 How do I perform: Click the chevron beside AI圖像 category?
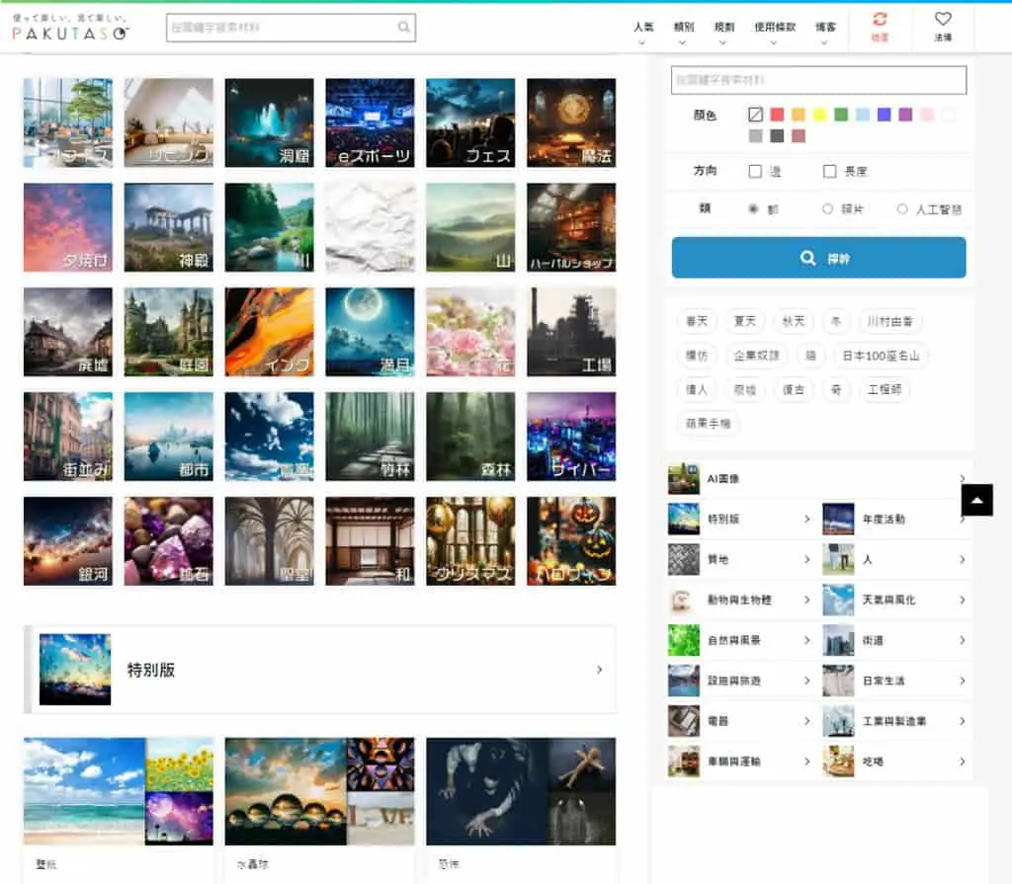pyautogui.click(x=963, y=479)
